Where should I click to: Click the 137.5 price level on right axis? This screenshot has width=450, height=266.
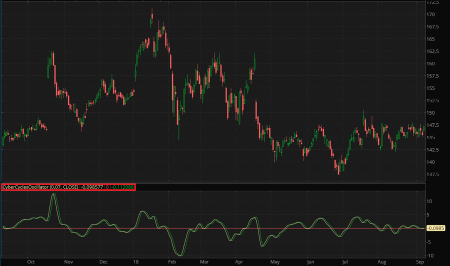(x=432, y=174)
